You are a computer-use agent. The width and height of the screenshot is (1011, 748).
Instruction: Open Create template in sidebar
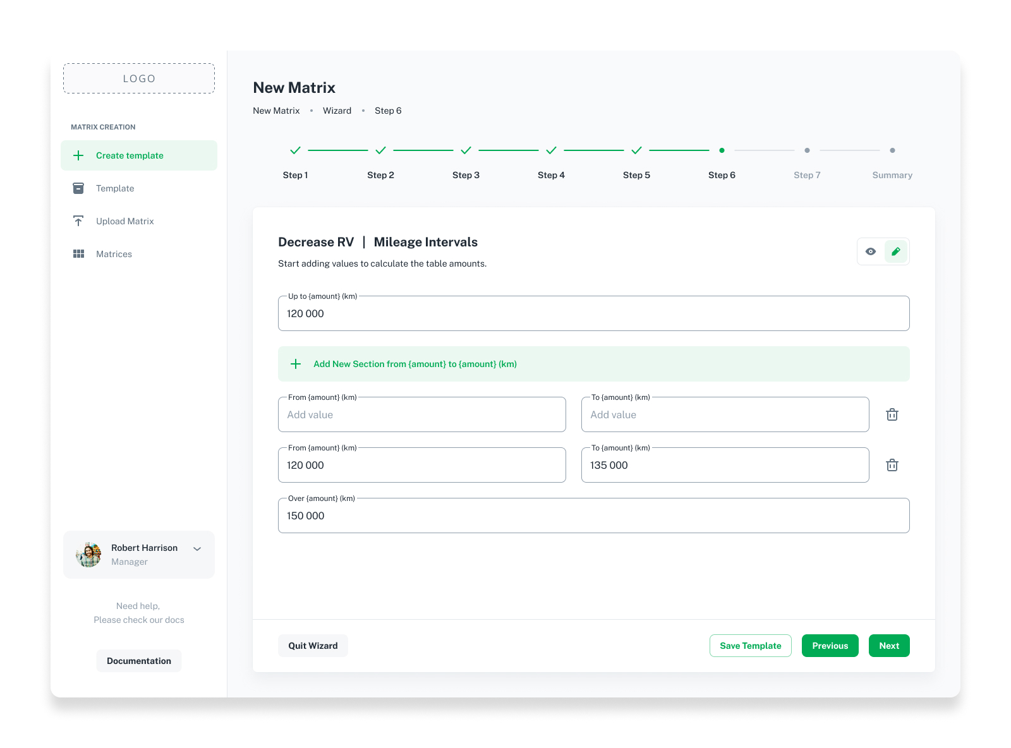(139, 155)
